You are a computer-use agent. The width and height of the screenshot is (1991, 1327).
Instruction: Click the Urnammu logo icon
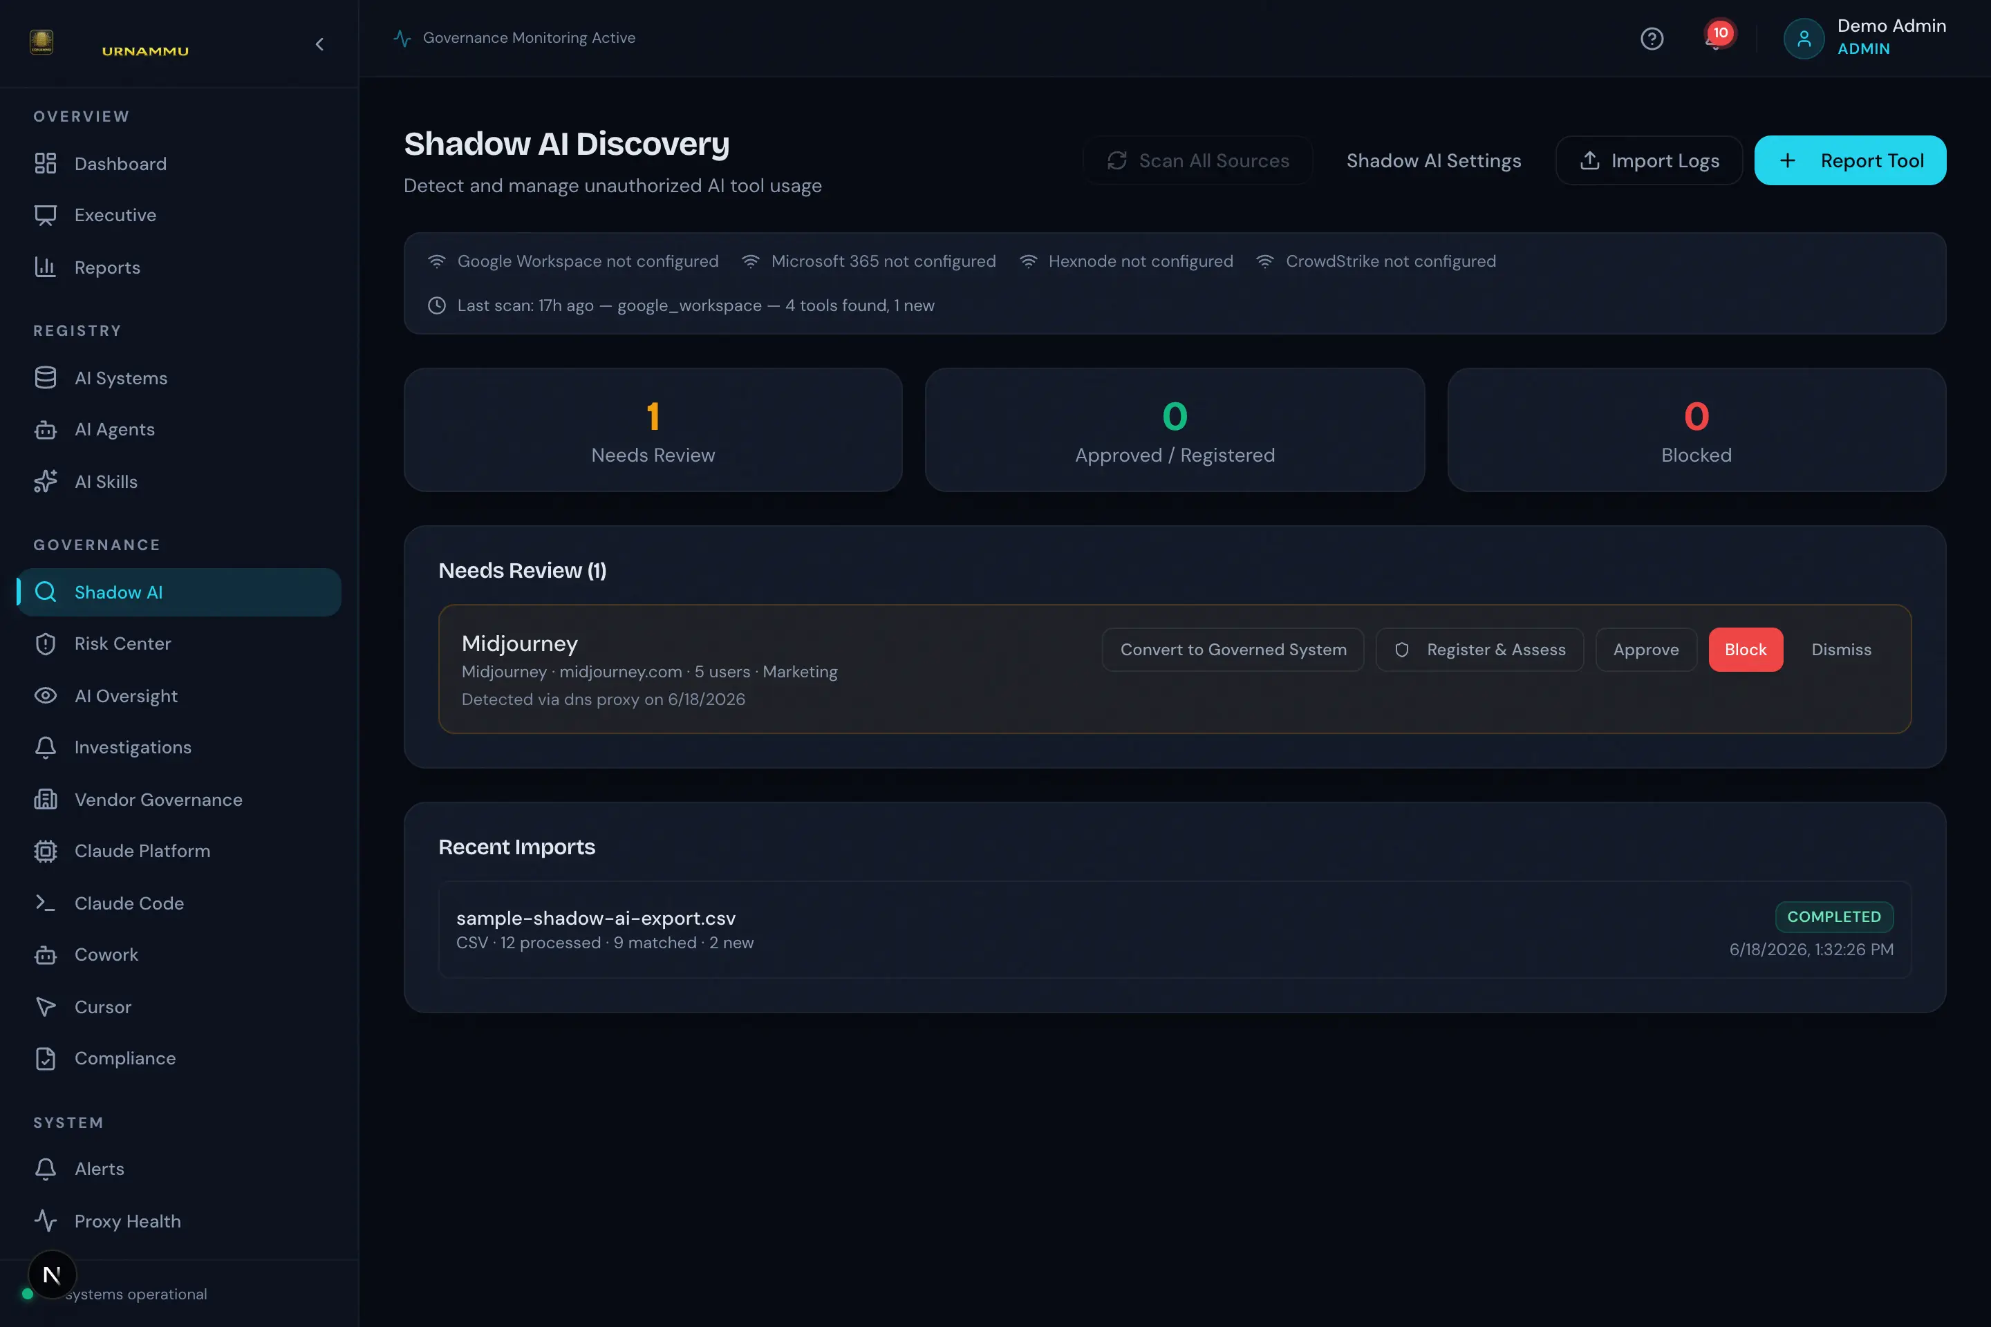coord(41,42)
